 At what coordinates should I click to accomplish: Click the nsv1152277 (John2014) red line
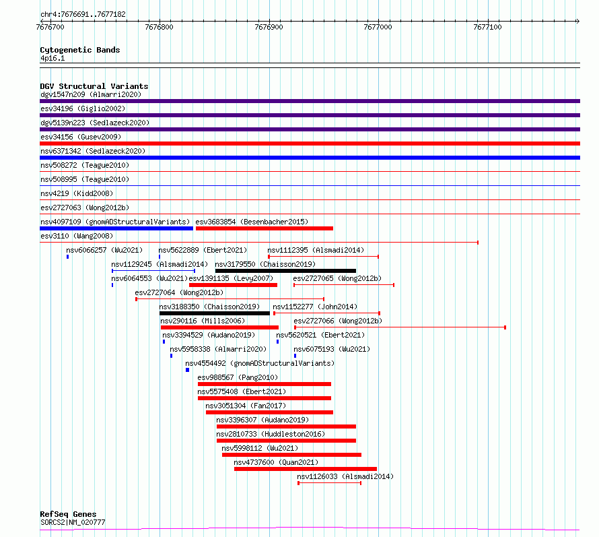[x=326, y=313]
